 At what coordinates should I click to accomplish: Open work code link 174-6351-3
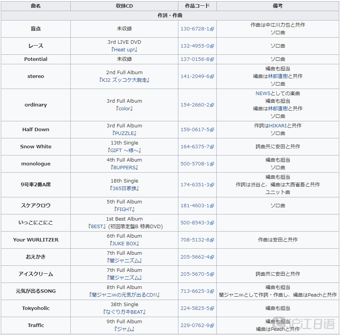(x=197, y=184)
